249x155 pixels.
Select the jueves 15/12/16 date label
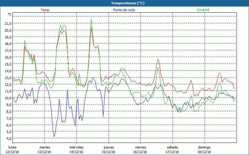point(108,149)
